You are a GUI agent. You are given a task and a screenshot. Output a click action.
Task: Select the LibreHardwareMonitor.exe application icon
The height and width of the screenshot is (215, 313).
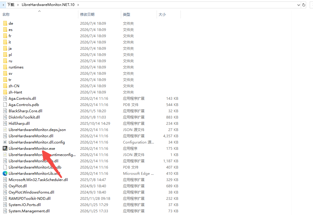click(x=5, y=148)
